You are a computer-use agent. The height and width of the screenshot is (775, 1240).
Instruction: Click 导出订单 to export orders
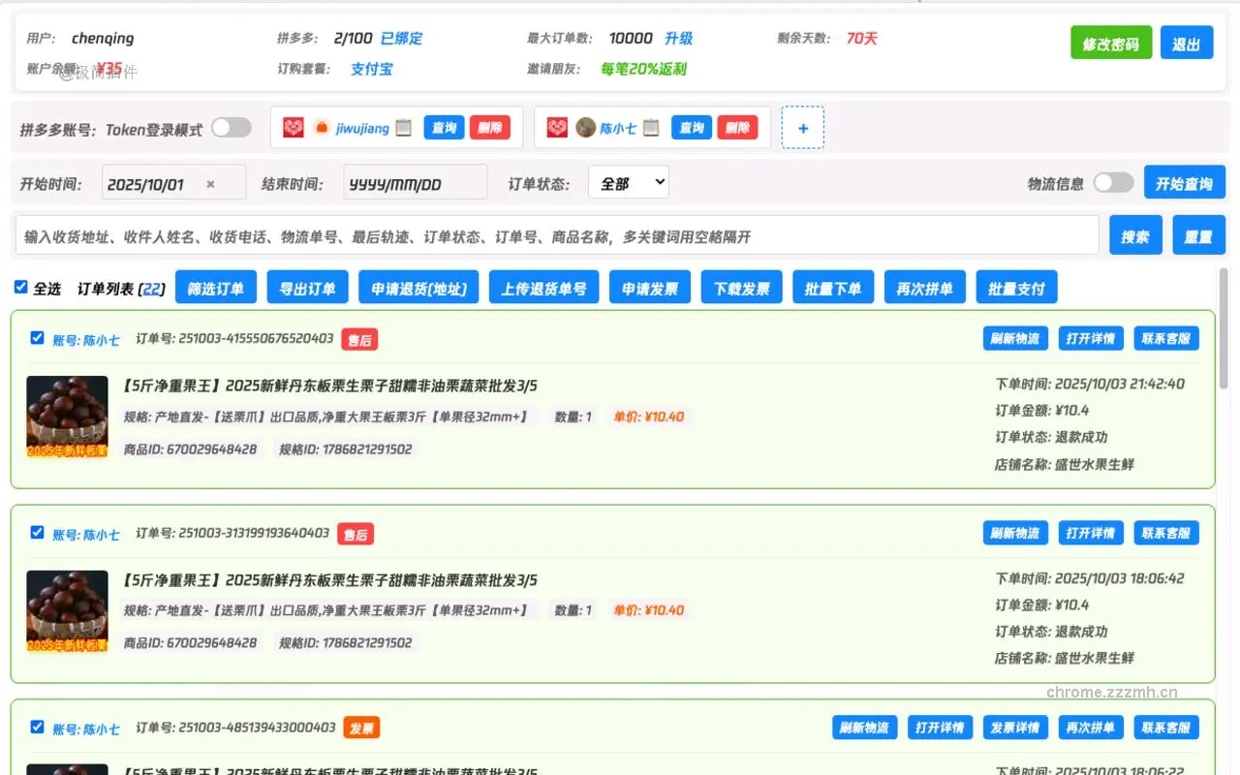point(307,287)
